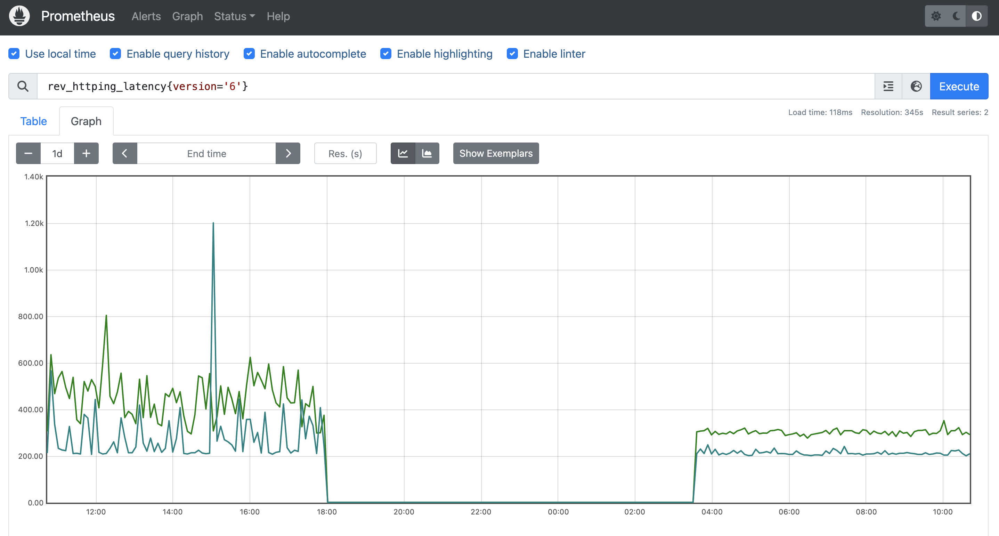Move end time back with left chevron
Screen dimensions: 999x536
point(124,153)
